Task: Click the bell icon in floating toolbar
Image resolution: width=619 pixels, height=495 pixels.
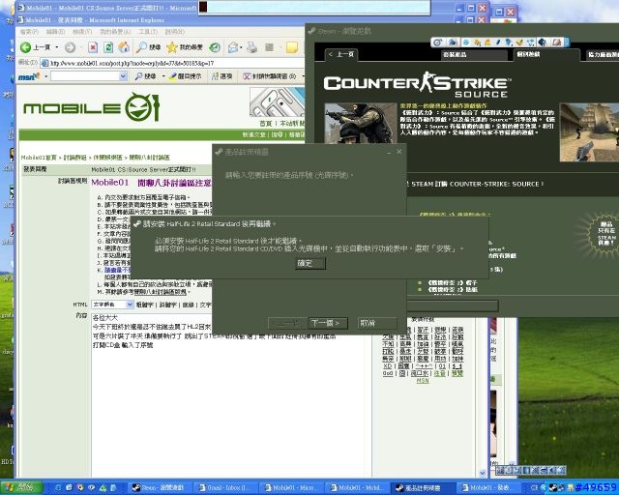Action: click(487, 43)
